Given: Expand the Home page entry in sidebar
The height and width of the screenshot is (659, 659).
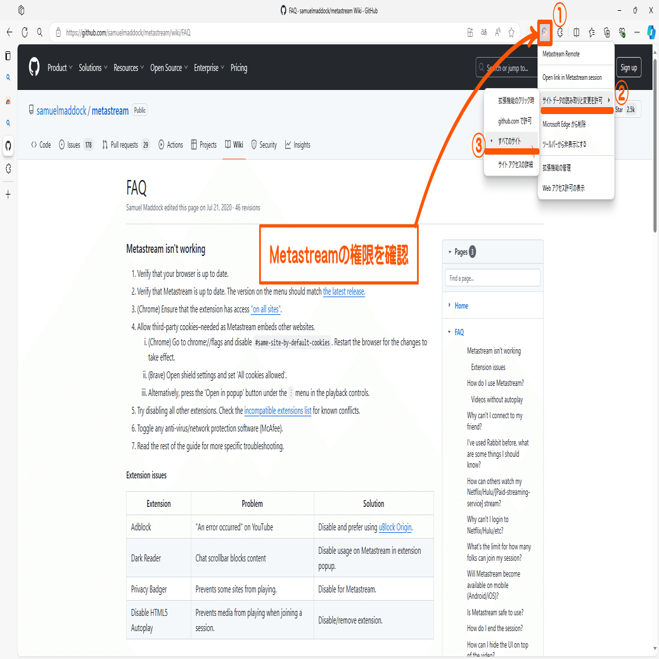Looking at the screenshot, I should [449, 305].
